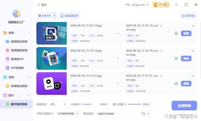201x121 pixels.
Task: Open settings gear for 15-16-14.jpg row
Action: pos(176,59)
